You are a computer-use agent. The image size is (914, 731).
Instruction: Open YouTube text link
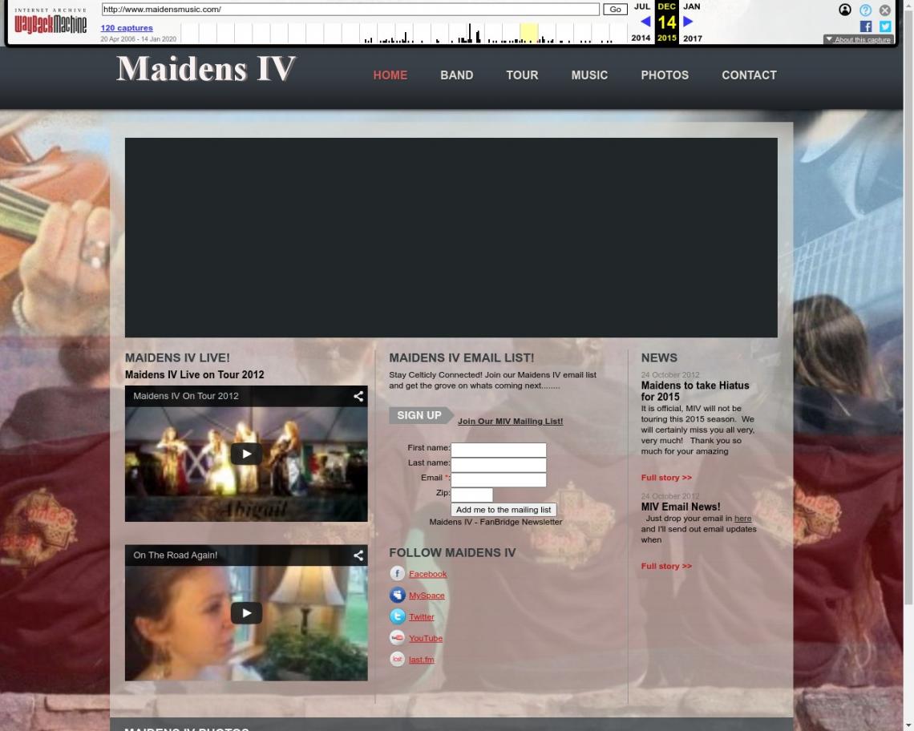point(426,638)
